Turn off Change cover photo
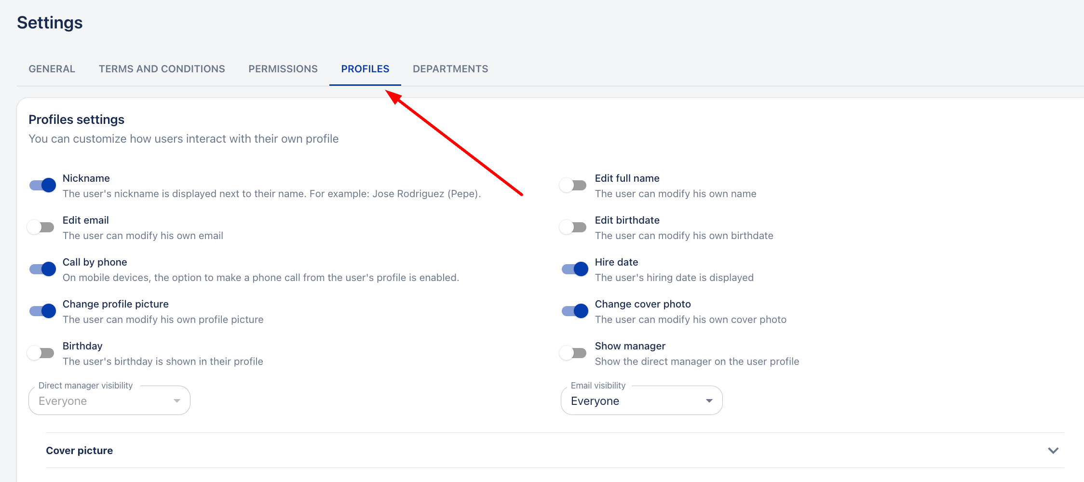The image size is (1084, 482). [574, 311]
